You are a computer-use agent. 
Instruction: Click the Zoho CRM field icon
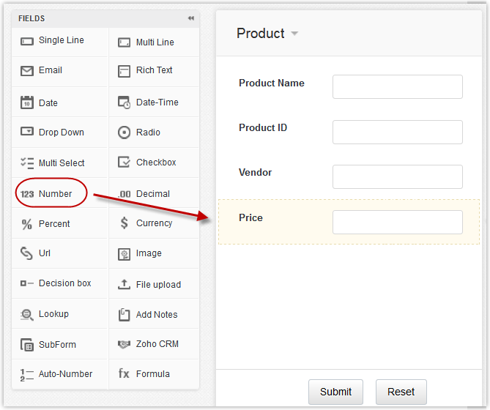point(125,344)
